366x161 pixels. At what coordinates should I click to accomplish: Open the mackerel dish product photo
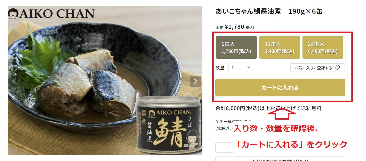point(105,80)
